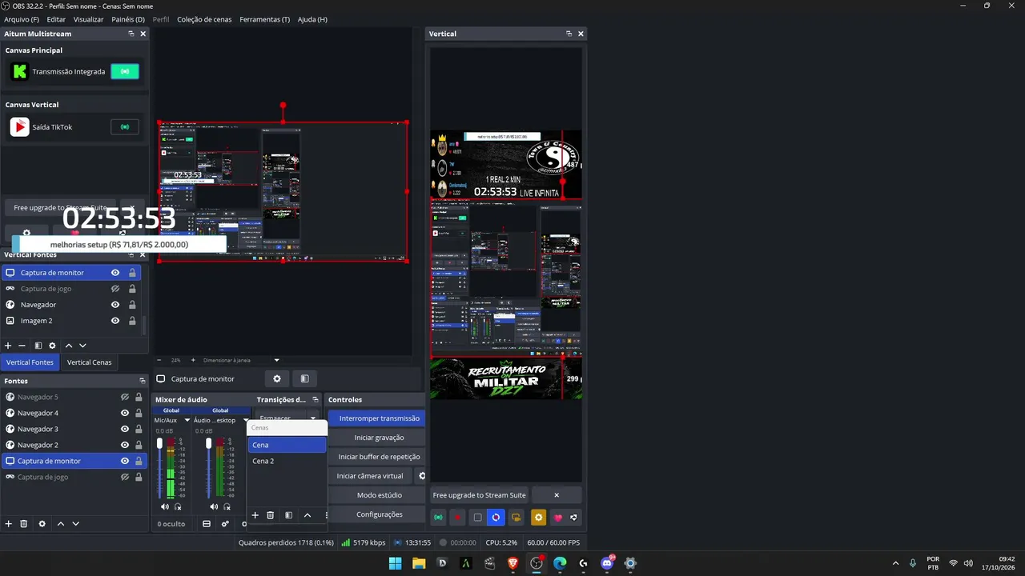Open Captura de monitor properties gear
The height and width of the screenshot is (576, 1025).
pyautogui.click(x=277, y=378)
